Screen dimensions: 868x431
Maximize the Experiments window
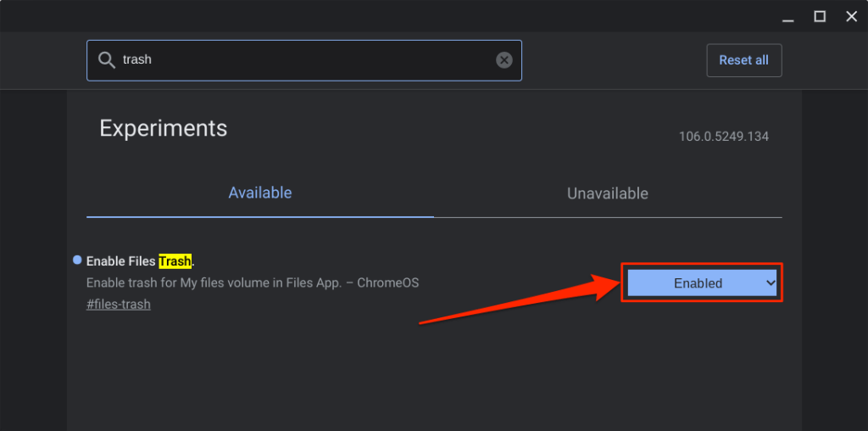coord(820,16)
